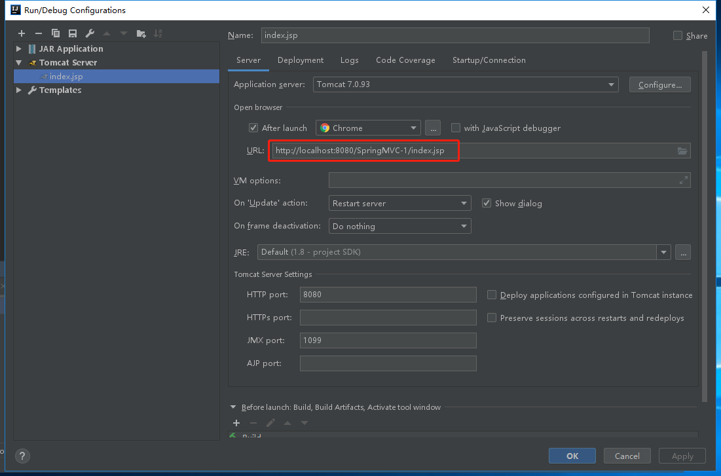Enable the with JavaScript debugger checkbox
Image resolution: width=721 pixels, height=476 pixels.
456,128
